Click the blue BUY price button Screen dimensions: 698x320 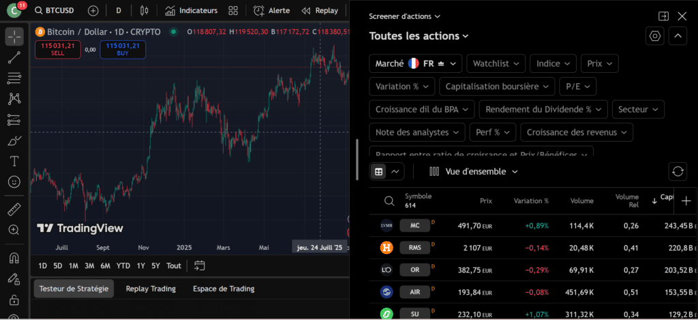point(123,49)
